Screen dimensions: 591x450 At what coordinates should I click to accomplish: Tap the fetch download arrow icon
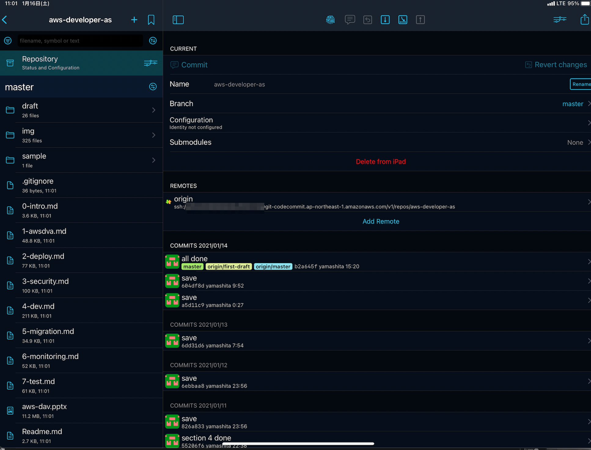[385, 20]
